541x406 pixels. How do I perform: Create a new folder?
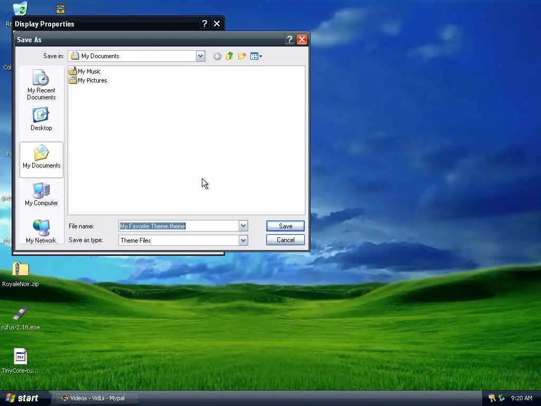242,56
